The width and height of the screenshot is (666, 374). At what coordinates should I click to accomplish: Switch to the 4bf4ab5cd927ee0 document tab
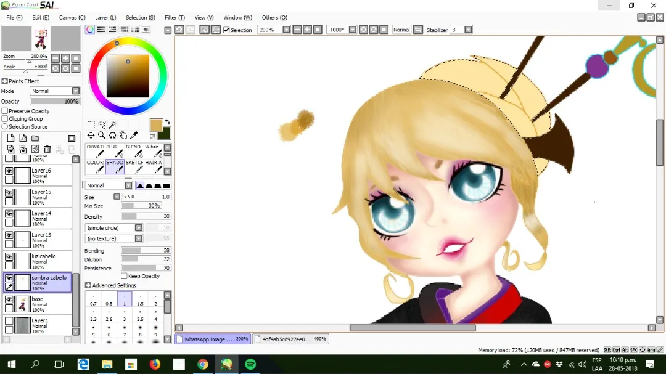tap(291, 339)
